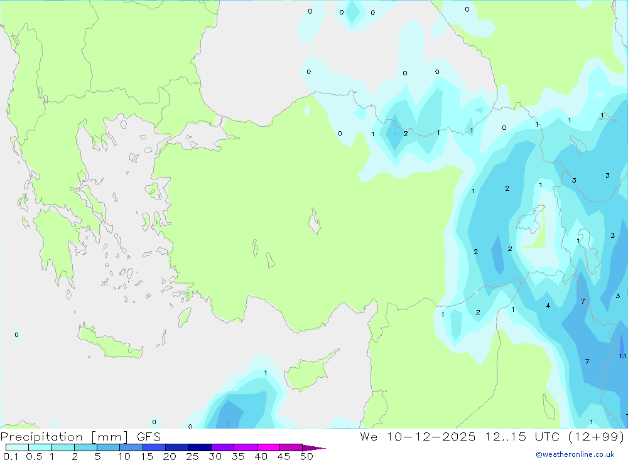
Task: Click the legend label '10'
Action: click(124, 456)
